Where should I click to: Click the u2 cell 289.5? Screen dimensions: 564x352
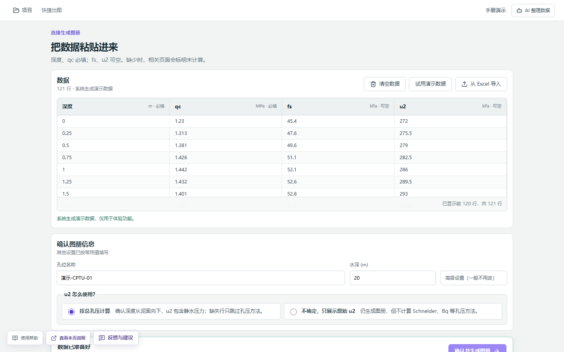[450, 182]
